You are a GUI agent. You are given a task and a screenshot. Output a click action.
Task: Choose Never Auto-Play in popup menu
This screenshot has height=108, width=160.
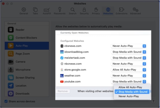pyautogui.click(x=132, y=96)
